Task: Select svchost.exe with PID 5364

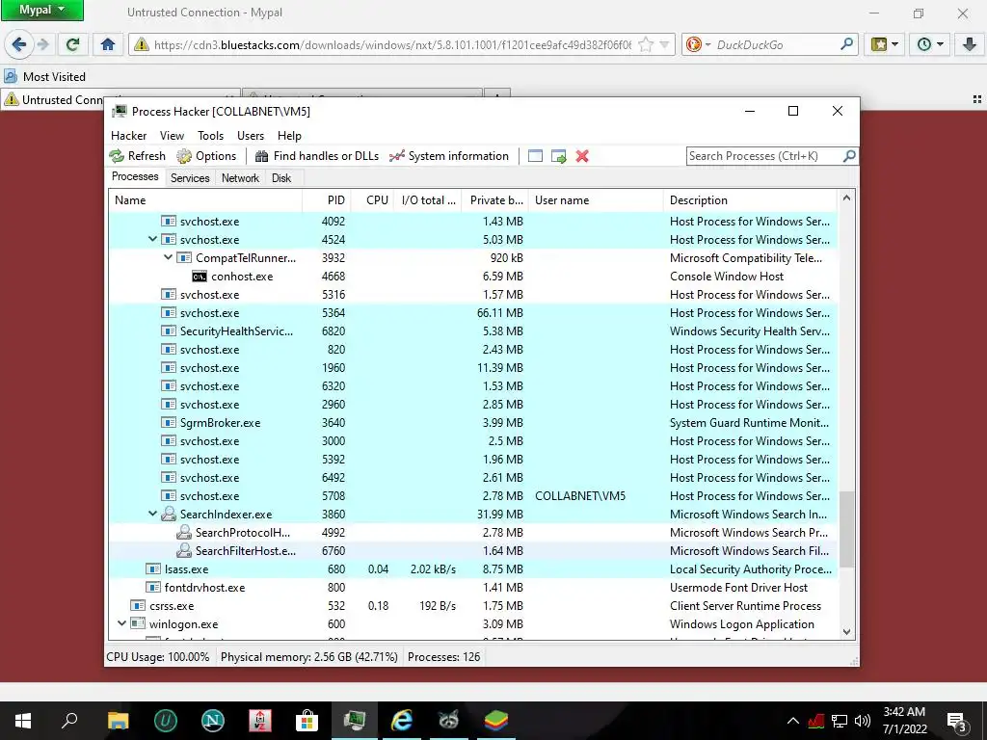Action: pyautogui.click(x=473, y=313)
